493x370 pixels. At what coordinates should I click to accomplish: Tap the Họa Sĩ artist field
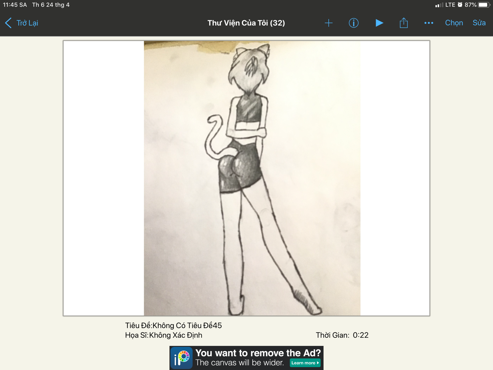[164, 335]
